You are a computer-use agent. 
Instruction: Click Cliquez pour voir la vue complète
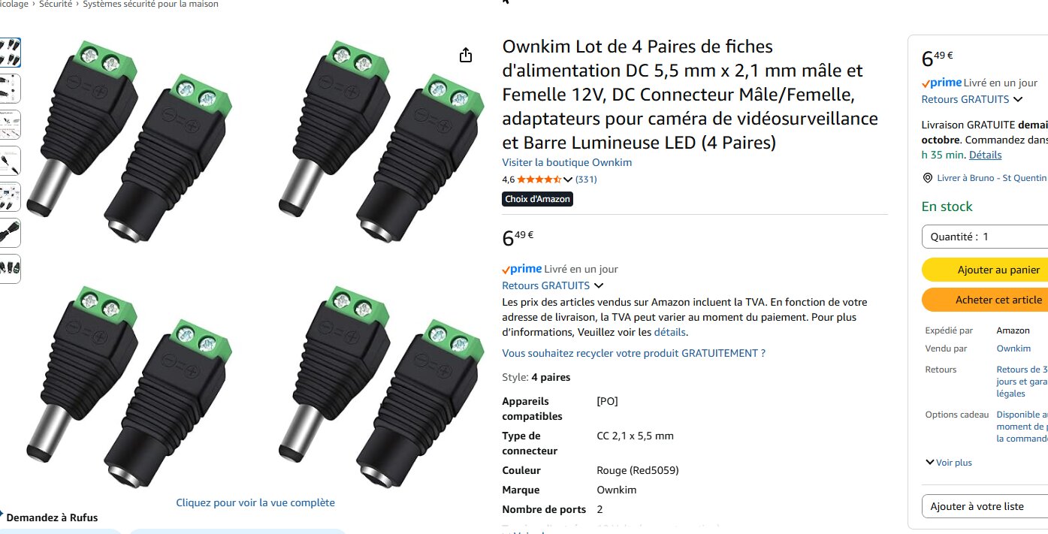pos(255,502)
